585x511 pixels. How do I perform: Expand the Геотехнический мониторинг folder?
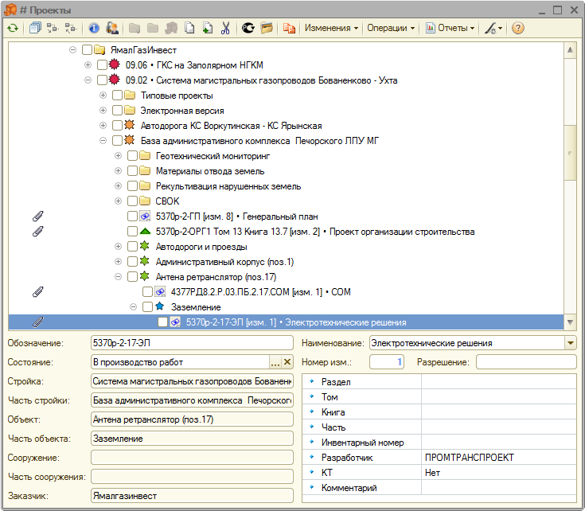pyautogui.click(x=118, y=156)
